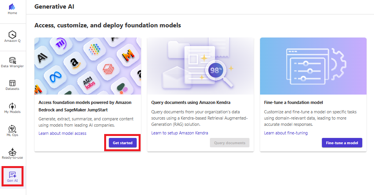This screenshot has height=195, width=374.
Task: Open Learn about model access link
Action: (x=63, y=133)
